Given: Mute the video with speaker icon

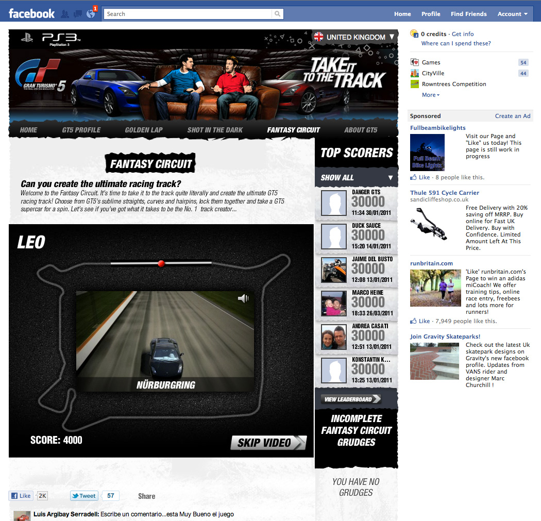Looking at the screenshot, I should coord(243,298).
